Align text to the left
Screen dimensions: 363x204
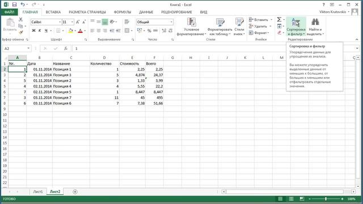click(92, 31)
